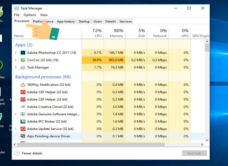Click the End task button
Screen dimensions: 228x166
194,153
